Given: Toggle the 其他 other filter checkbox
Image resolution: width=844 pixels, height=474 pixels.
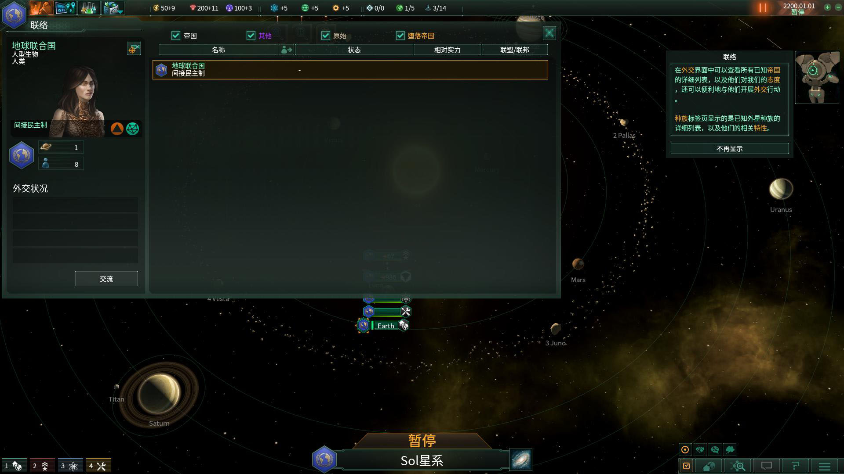Looking at the screenshot, I should (x=251, y=35).
